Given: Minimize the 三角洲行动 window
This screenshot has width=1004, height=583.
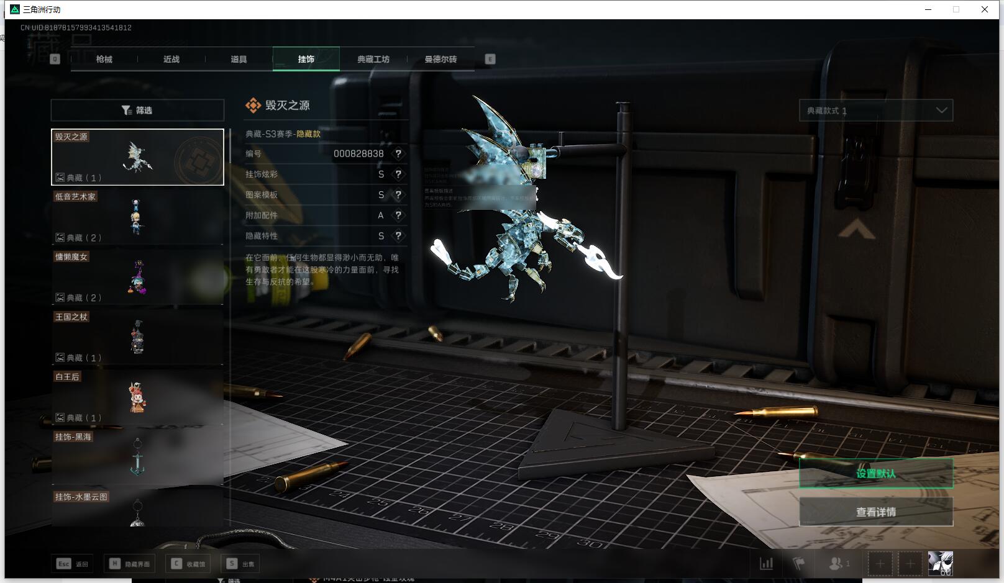Looking at the screenshot, I should click(928, 9).
